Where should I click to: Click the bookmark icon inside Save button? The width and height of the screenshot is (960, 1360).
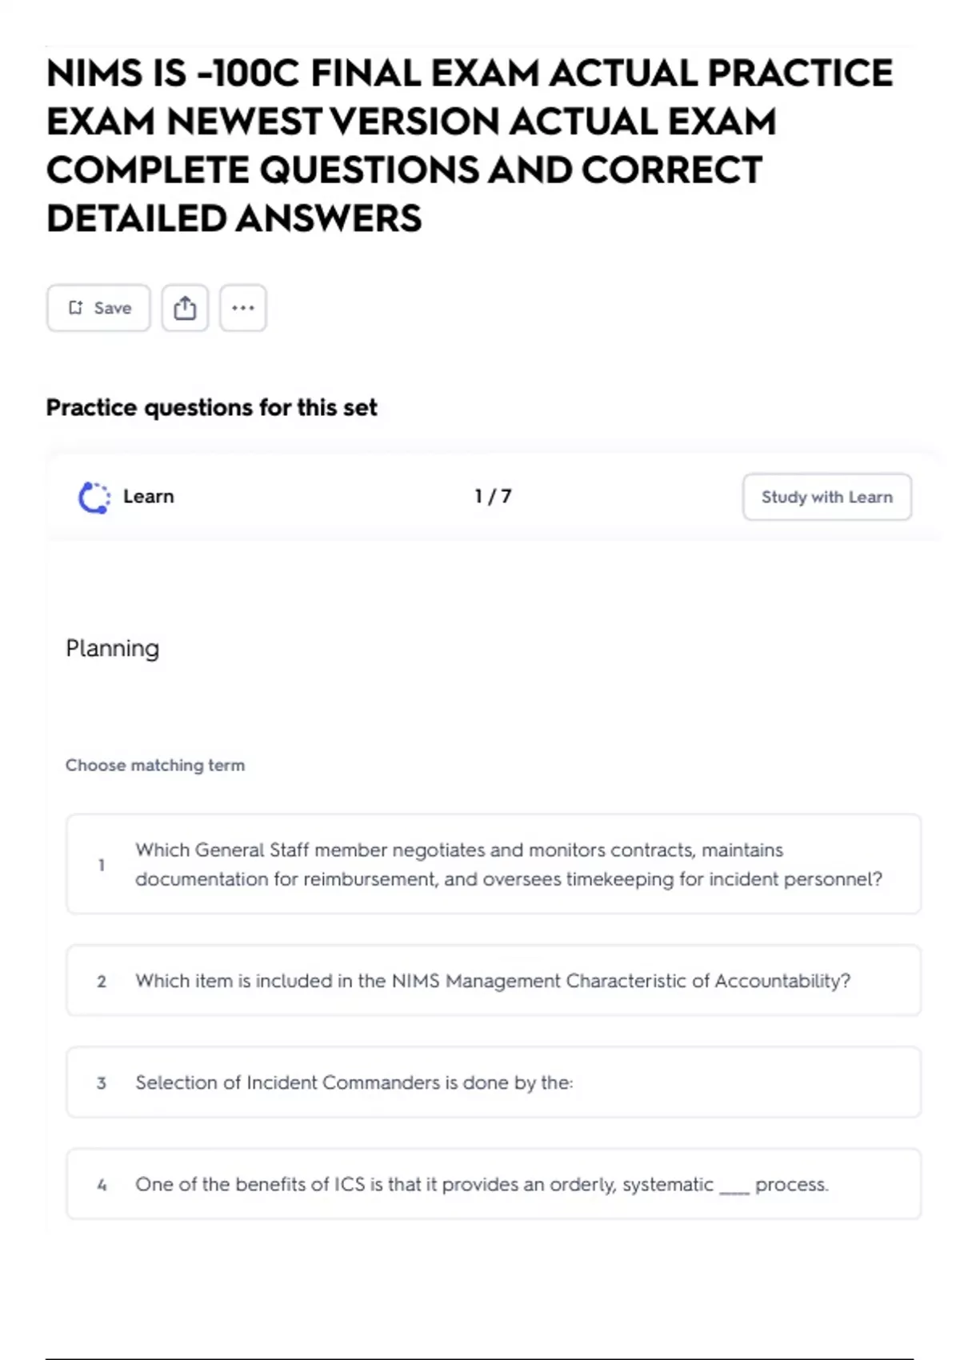[76, 308]
